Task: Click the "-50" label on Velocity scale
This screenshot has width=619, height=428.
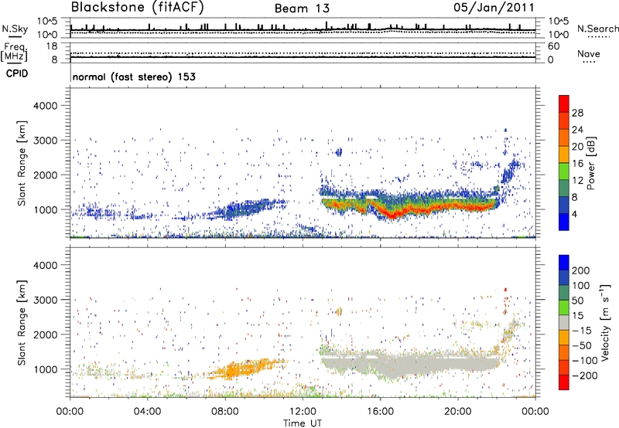Action: 582,345
